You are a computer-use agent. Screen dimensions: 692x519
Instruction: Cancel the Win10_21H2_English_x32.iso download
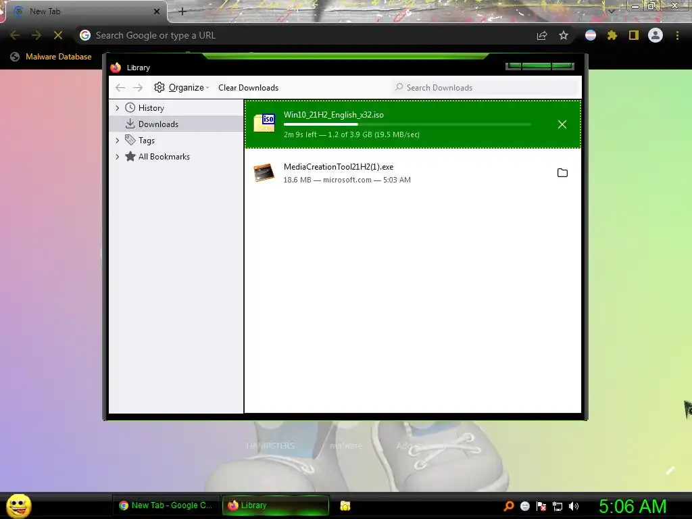pyautogui.click(x=562, y=124)
